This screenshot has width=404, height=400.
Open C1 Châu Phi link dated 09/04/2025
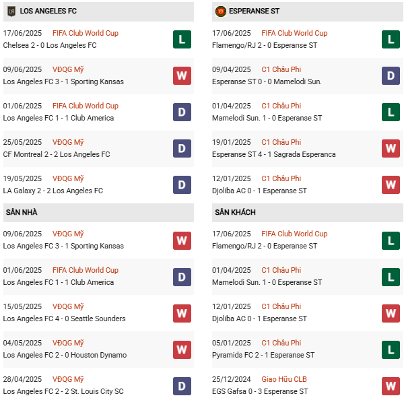pos(281,69)
